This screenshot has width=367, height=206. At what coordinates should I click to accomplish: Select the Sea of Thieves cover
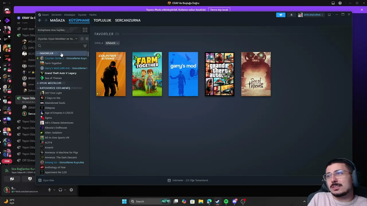[256, 74]
